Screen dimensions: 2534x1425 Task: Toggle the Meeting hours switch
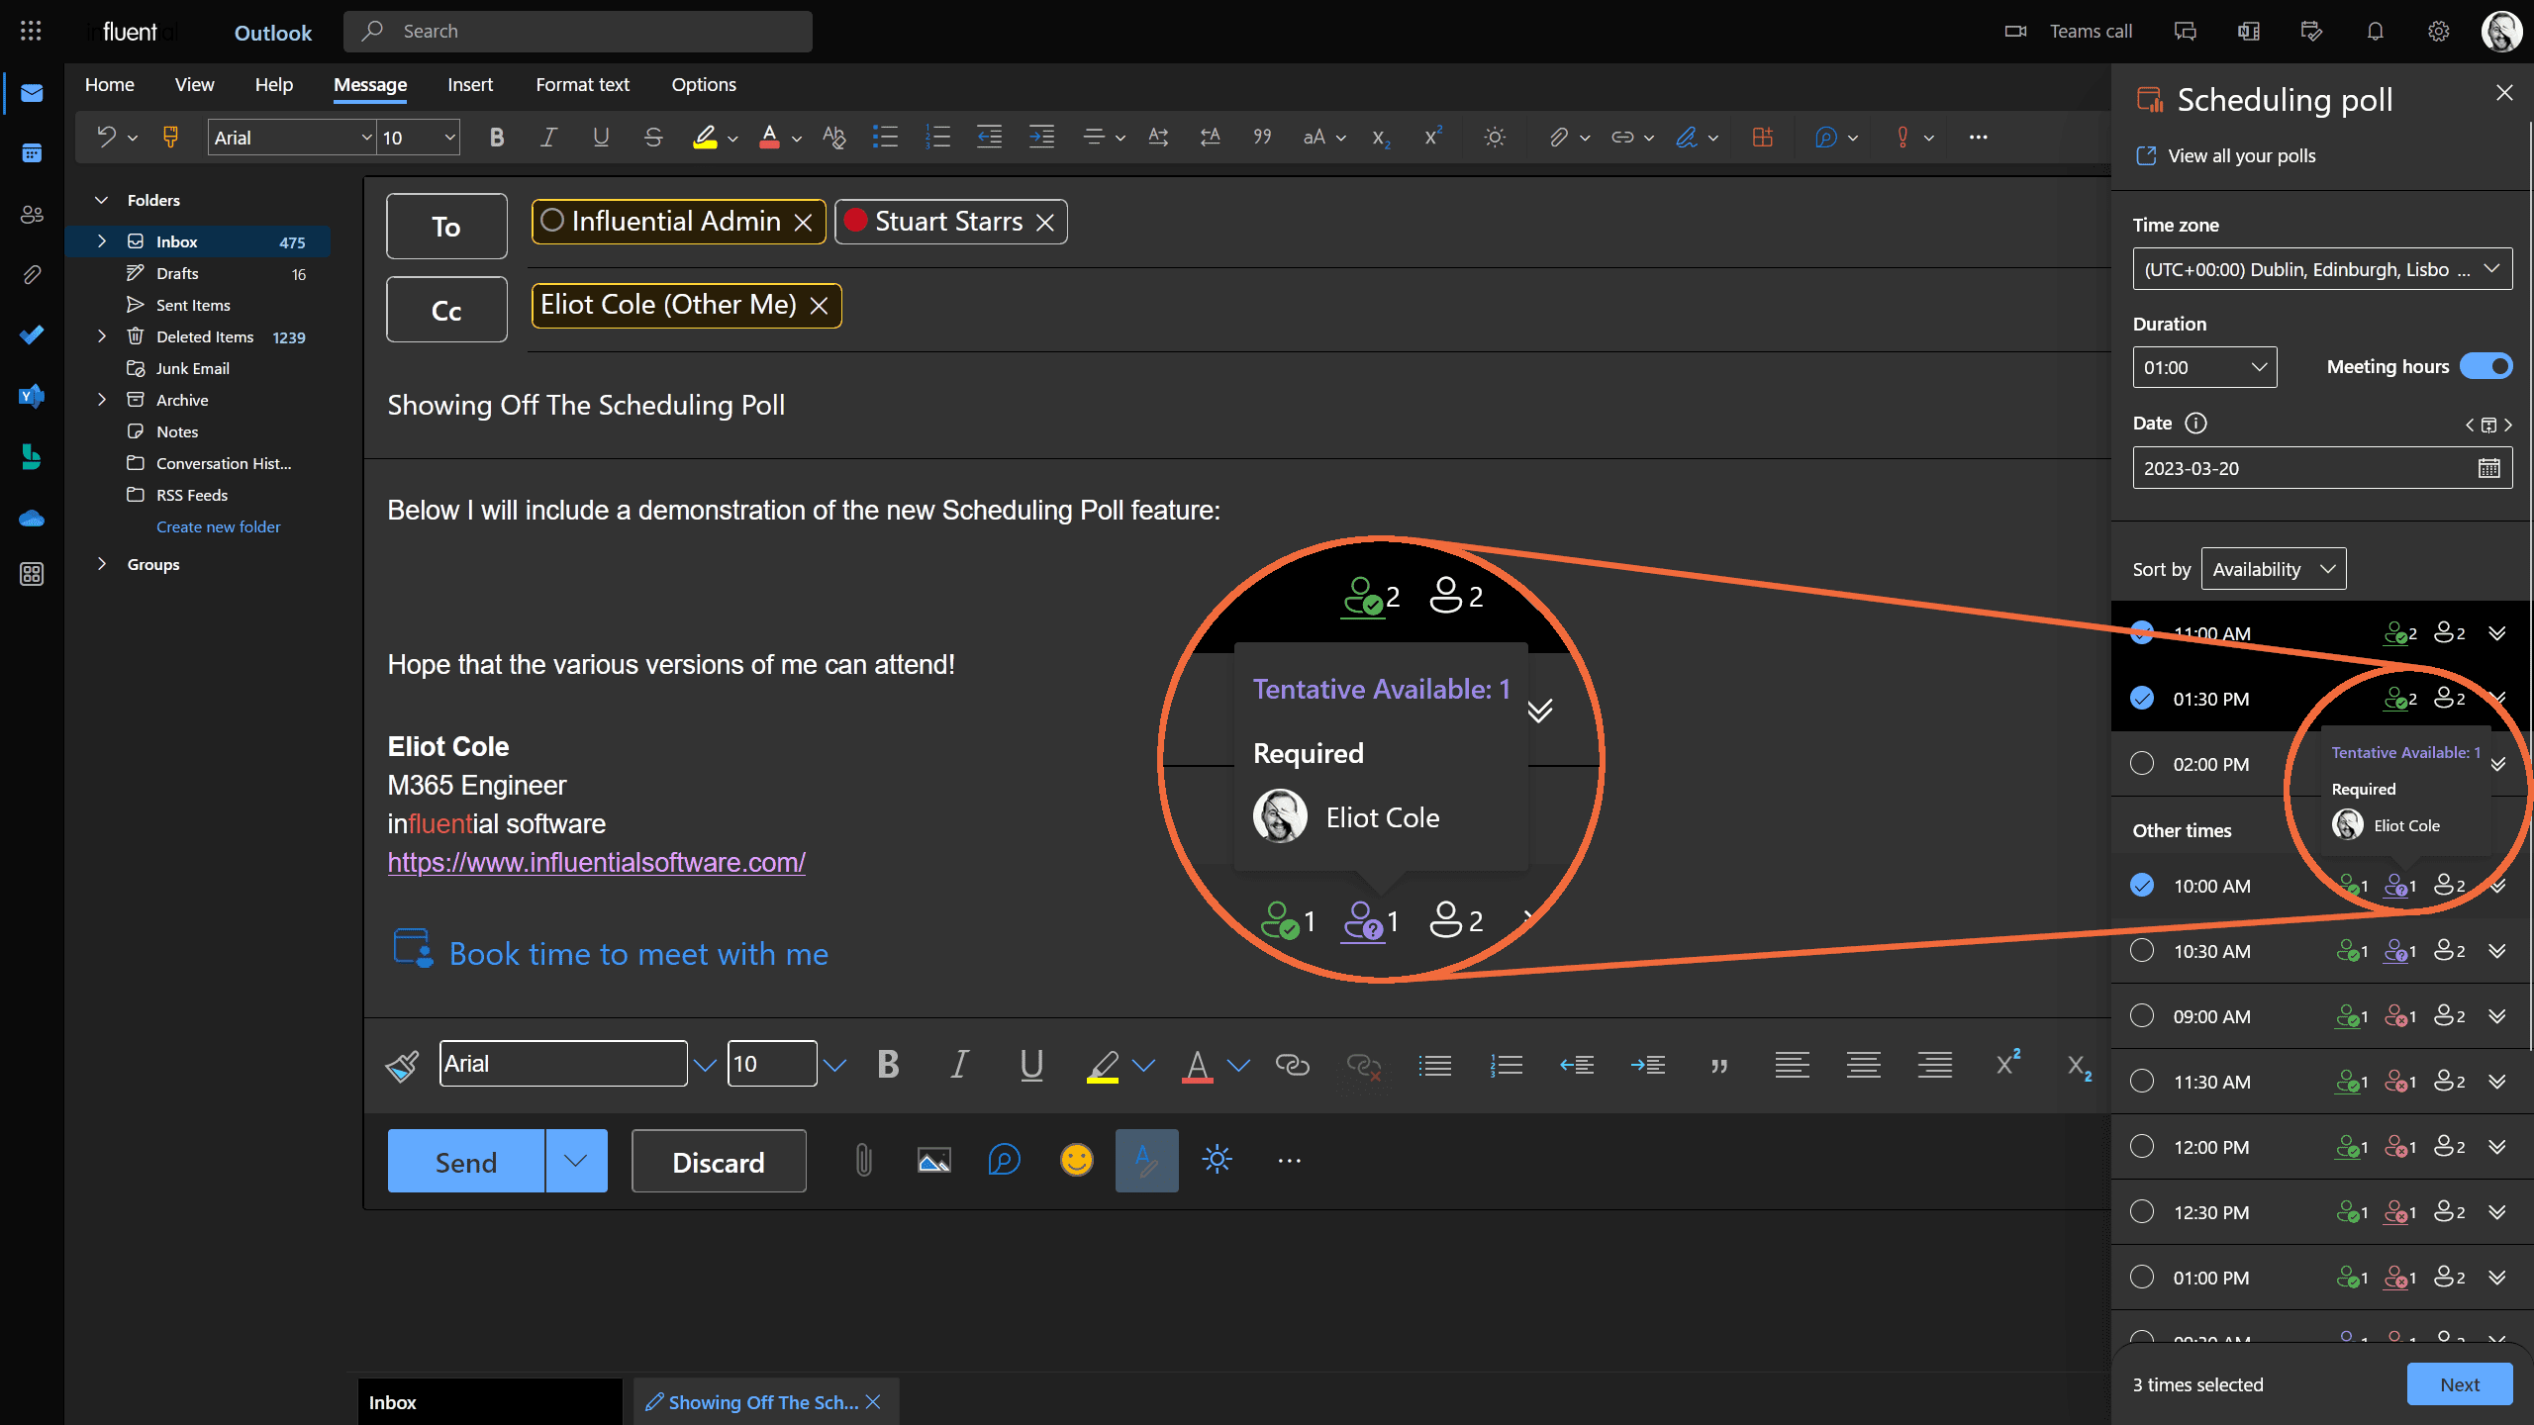(x=2485, y=366)
